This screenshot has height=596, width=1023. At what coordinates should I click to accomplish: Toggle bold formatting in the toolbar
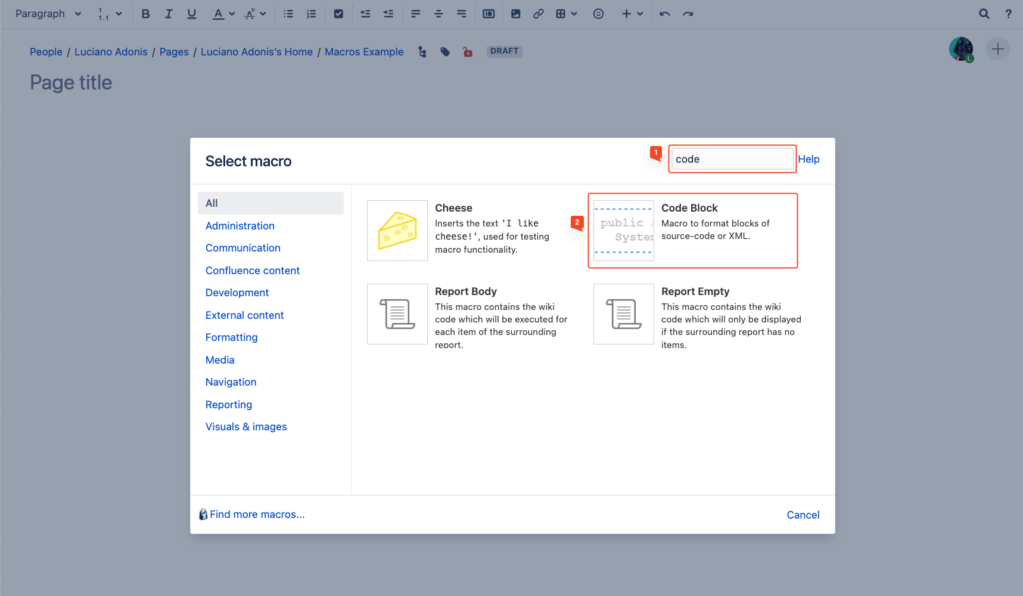(x=145, y=14)
